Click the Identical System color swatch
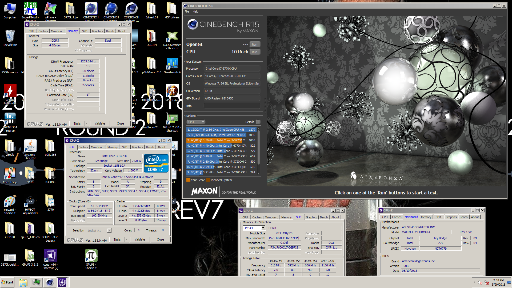Viewport: 512px width, 288px height. point(208,180)
